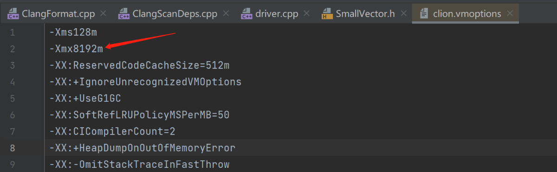Click the C++ file icon on ClangFormat.cpp tab
This screenshot has width=557, height=172.
coord(13,14)
